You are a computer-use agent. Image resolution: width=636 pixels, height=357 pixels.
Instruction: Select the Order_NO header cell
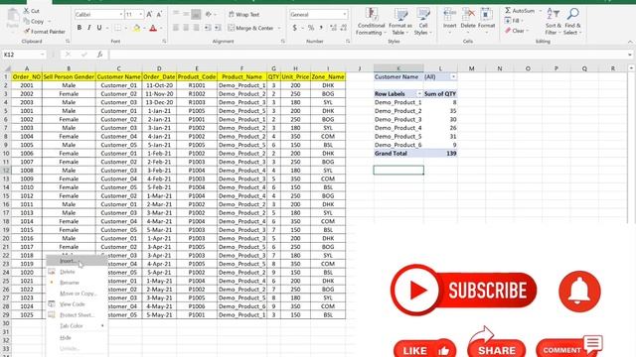27,77
